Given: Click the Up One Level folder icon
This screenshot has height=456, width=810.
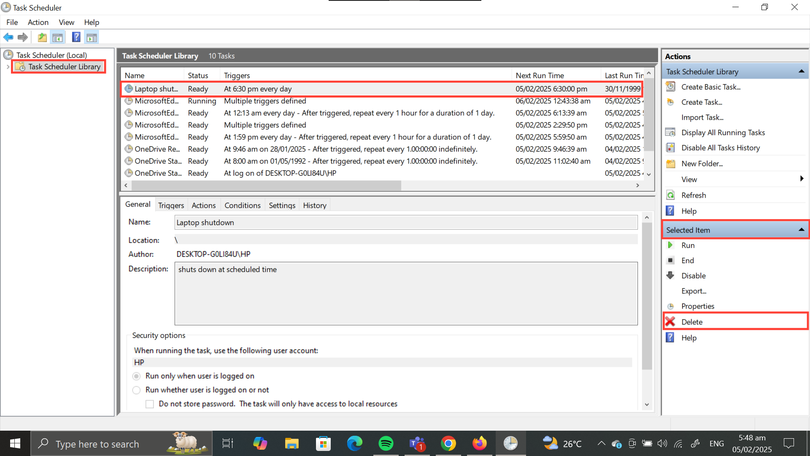Looking at the screenshot, I should tap(42, 37).
